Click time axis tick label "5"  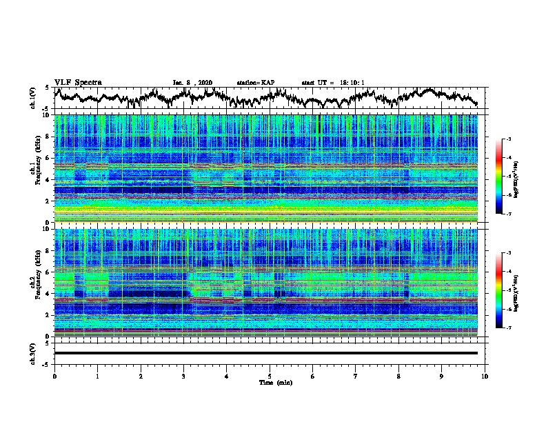click(x=270, y=376)
